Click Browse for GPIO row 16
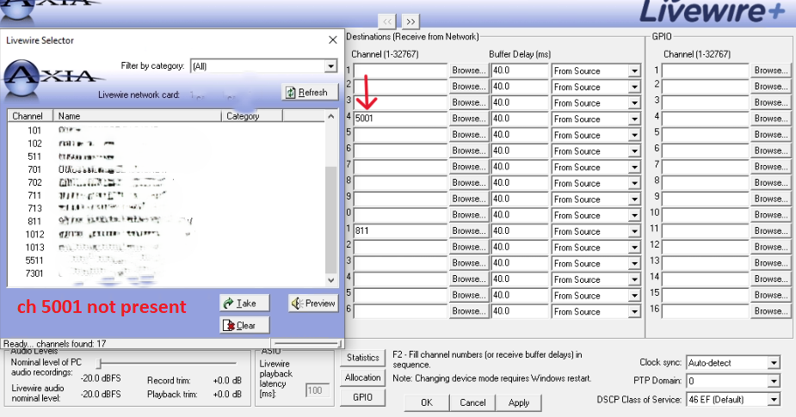Viewport: 796px width, 417px height. [x=771, y=311]
